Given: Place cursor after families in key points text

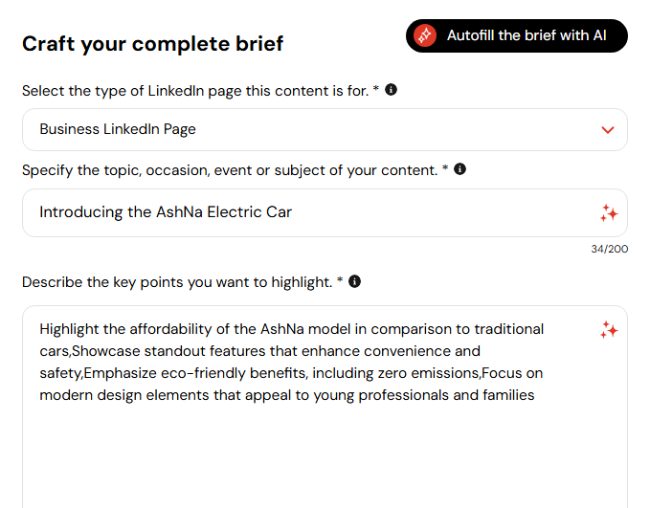Looking at the screenshot, I should click(535, 395).
